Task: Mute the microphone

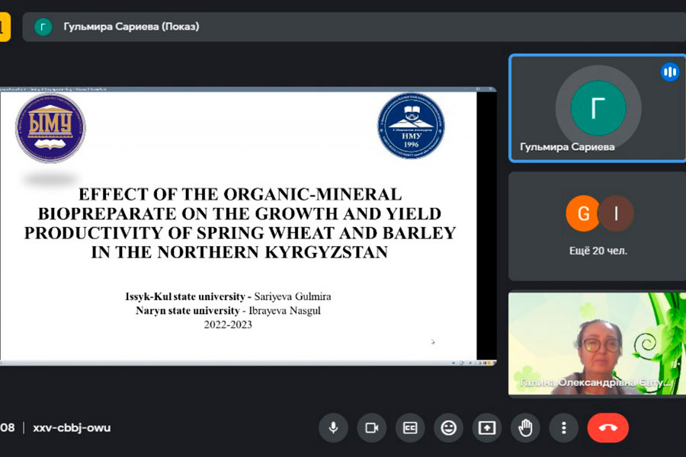Action: click(333, 427)
